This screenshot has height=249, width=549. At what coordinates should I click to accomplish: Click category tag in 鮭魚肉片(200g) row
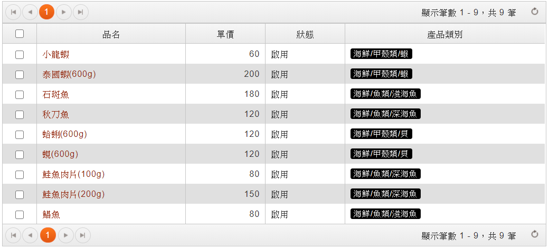point(385,194)
